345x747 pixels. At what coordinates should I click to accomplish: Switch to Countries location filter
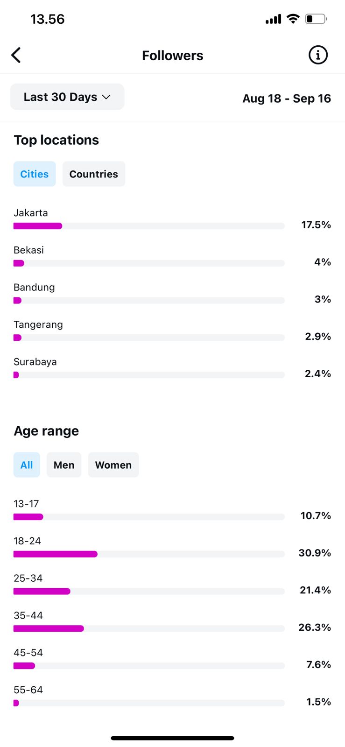pyautogui.click(x=93, y=174)
